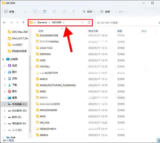Click the Share icon in toolbar
The height and width of the screenshot is (143, 160).
click(64, 12)
